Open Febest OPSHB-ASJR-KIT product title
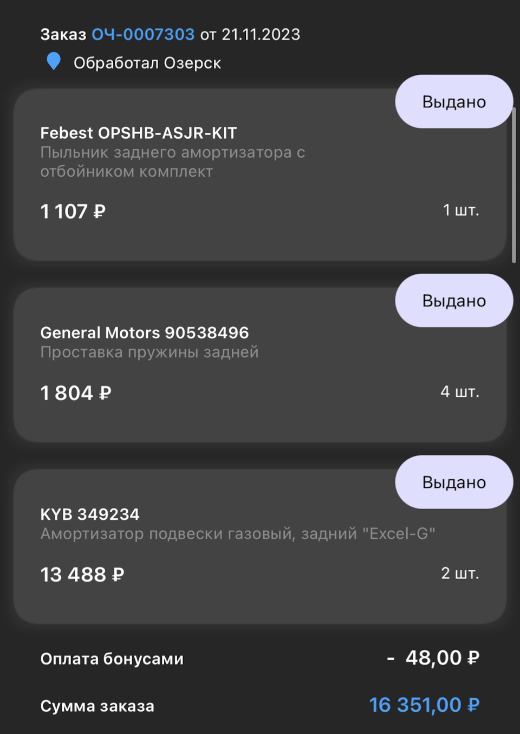 [x=139, y=133]
